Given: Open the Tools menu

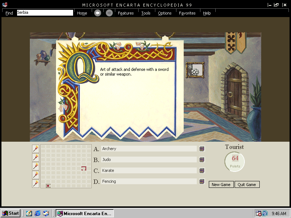Looking at the screenshot, I should [x=146, y=13].
